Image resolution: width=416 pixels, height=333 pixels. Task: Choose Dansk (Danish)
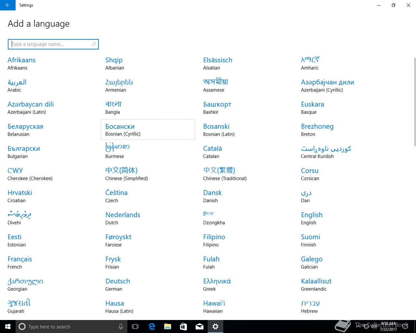coord(246,196)
